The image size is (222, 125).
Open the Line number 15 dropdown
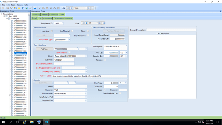click(97, 23)
